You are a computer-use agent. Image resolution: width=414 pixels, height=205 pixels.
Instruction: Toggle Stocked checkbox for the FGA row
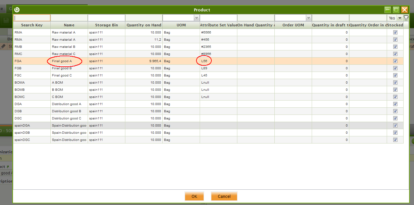click(395, 61)
